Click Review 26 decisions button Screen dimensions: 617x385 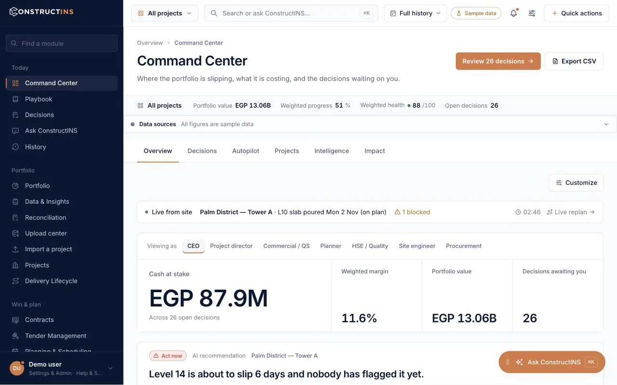tap(498, 61)
